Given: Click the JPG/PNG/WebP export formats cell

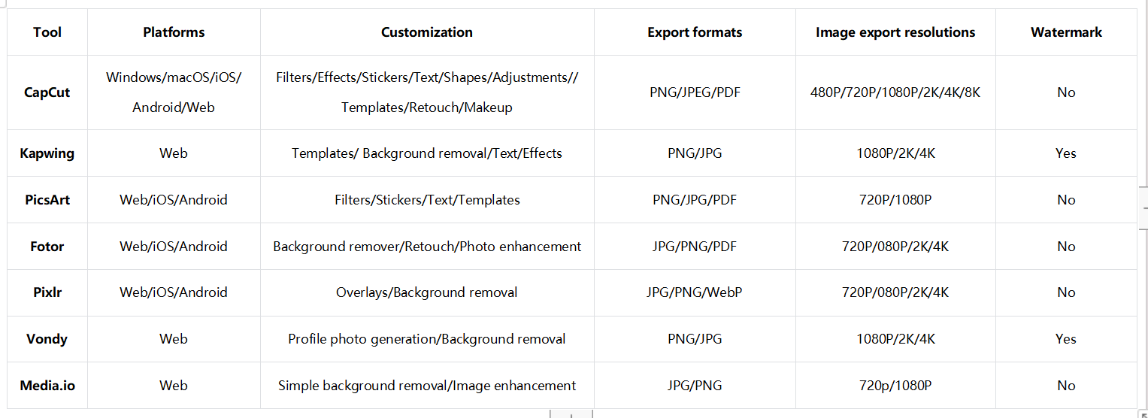Looking at the screenshot, I should point(695,292).
